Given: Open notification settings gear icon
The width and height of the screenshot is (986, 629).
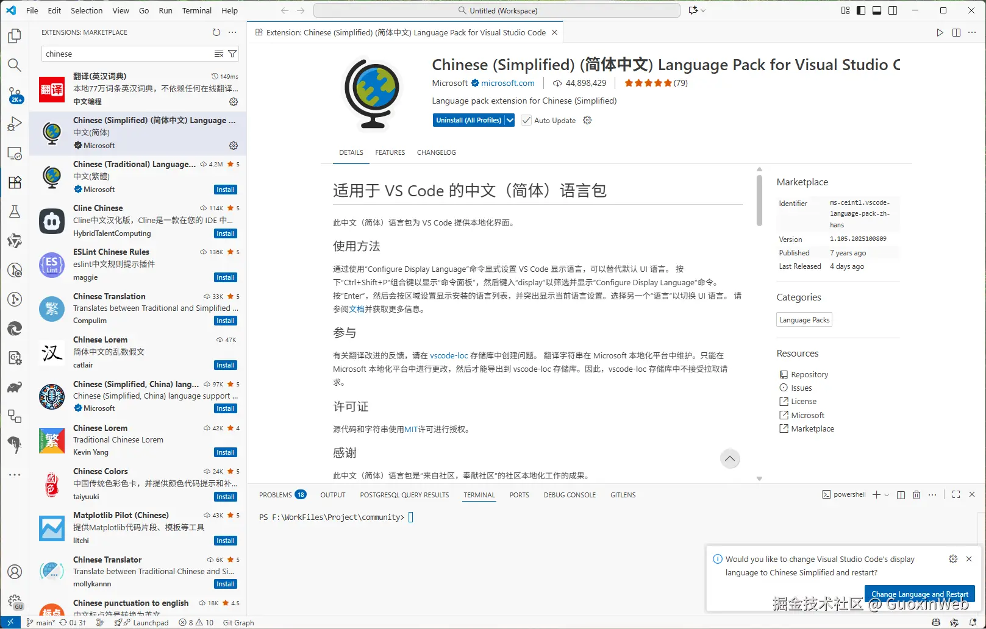Looking at the screenshot, I should (x=953, y=559).
